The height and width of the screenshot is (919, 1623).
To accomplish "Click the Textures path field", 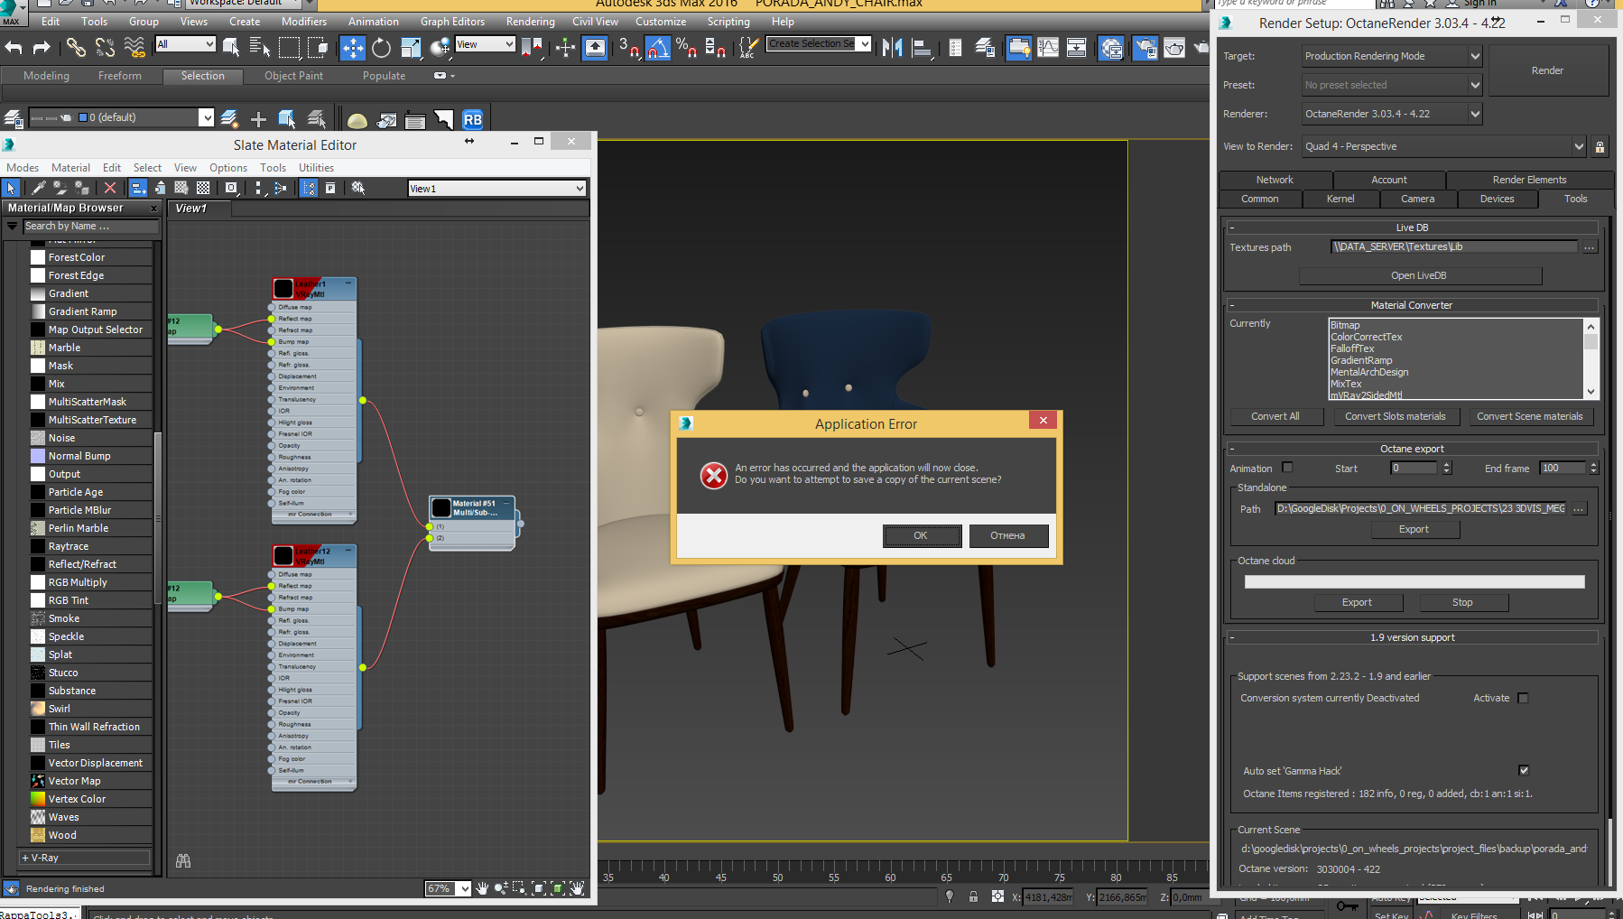I will click(1454, 246).
